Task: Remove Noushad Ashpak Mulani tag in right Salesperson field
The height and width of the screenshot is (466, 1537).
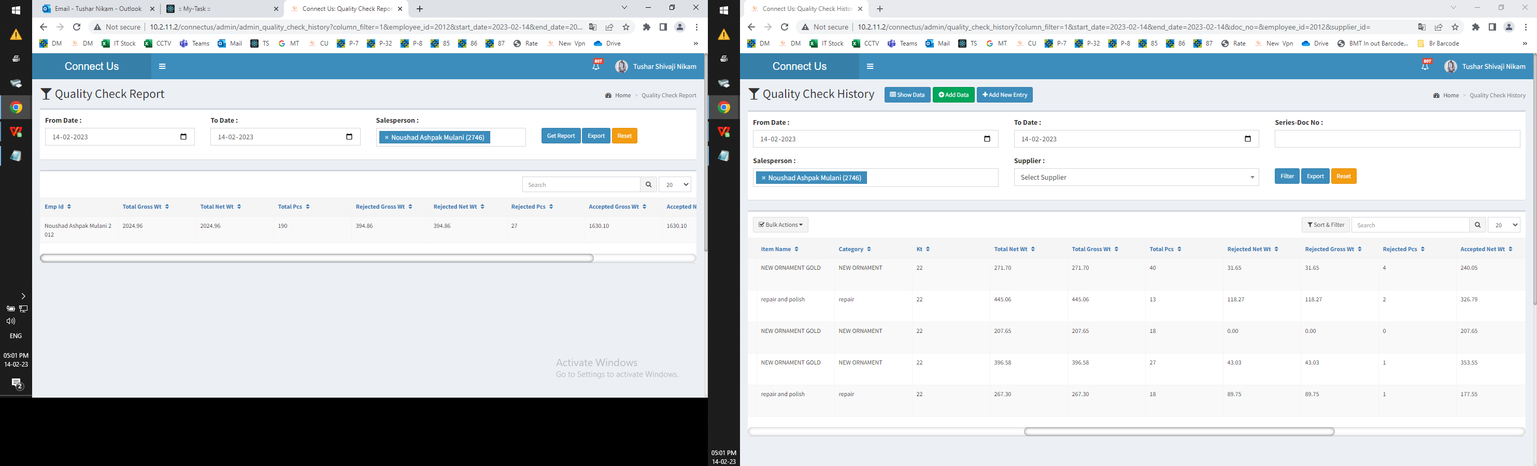Action: coord(763,178)
